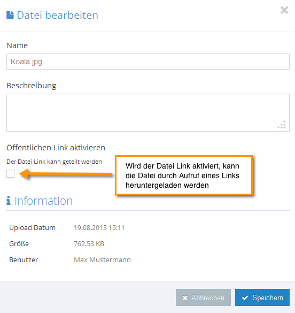
Task: Click the resize grip of Beschreibung textarea
Action: tap(282, 125)
